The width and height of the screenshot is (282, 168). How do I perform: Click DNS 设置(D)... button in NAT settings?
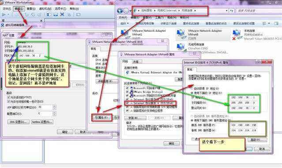[x=18, y=122]
